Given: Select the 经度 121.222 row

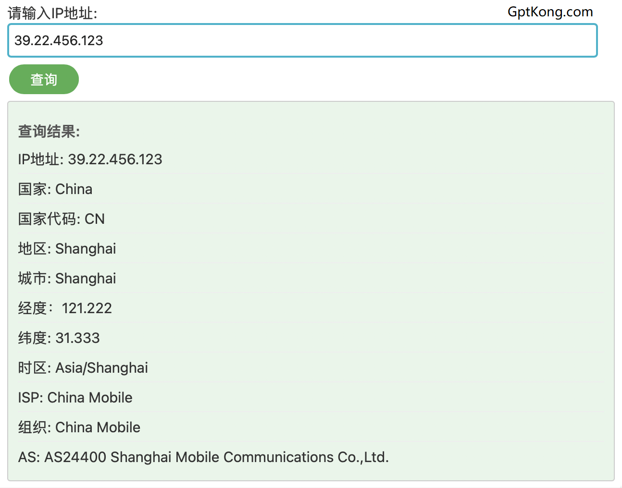Looking at the screenshot, I should [x=311, y=308].
